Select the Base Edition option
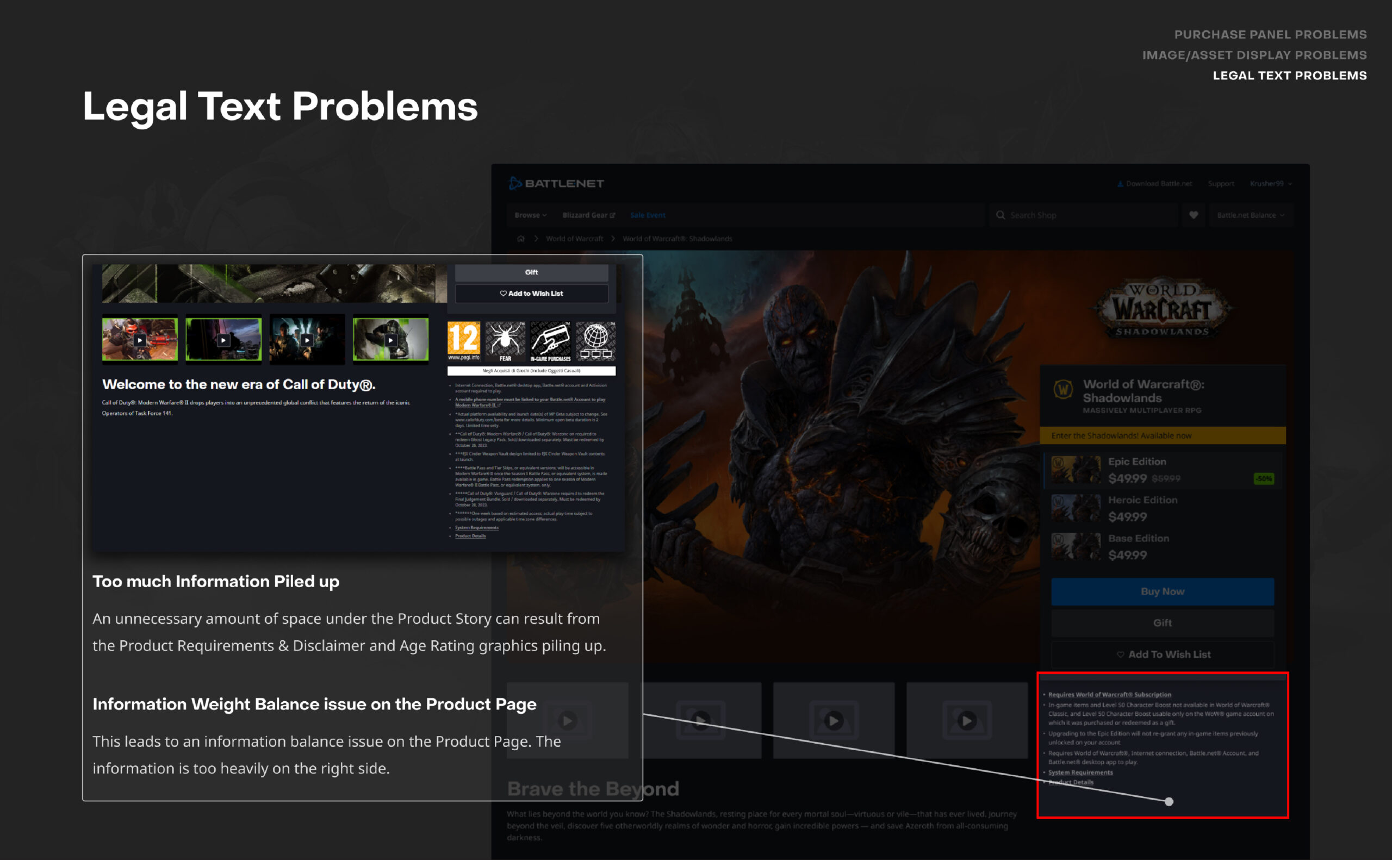This screenshot has width=1392, height=860. point(1162,546)
